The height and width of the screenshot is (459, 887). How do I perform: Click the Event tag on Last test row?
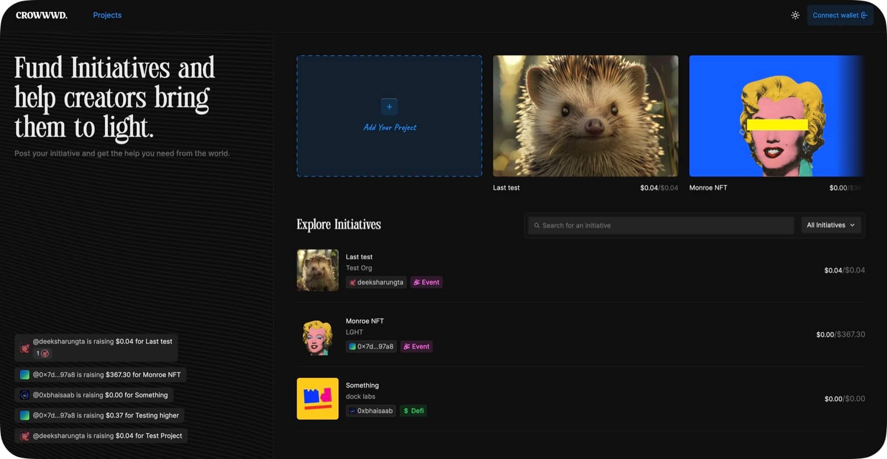pos(426,282)
